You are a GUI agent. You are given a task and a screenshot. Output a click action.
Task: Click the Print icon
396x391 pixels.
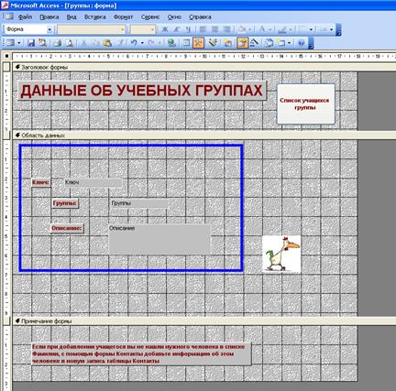[x=57, y=43]
